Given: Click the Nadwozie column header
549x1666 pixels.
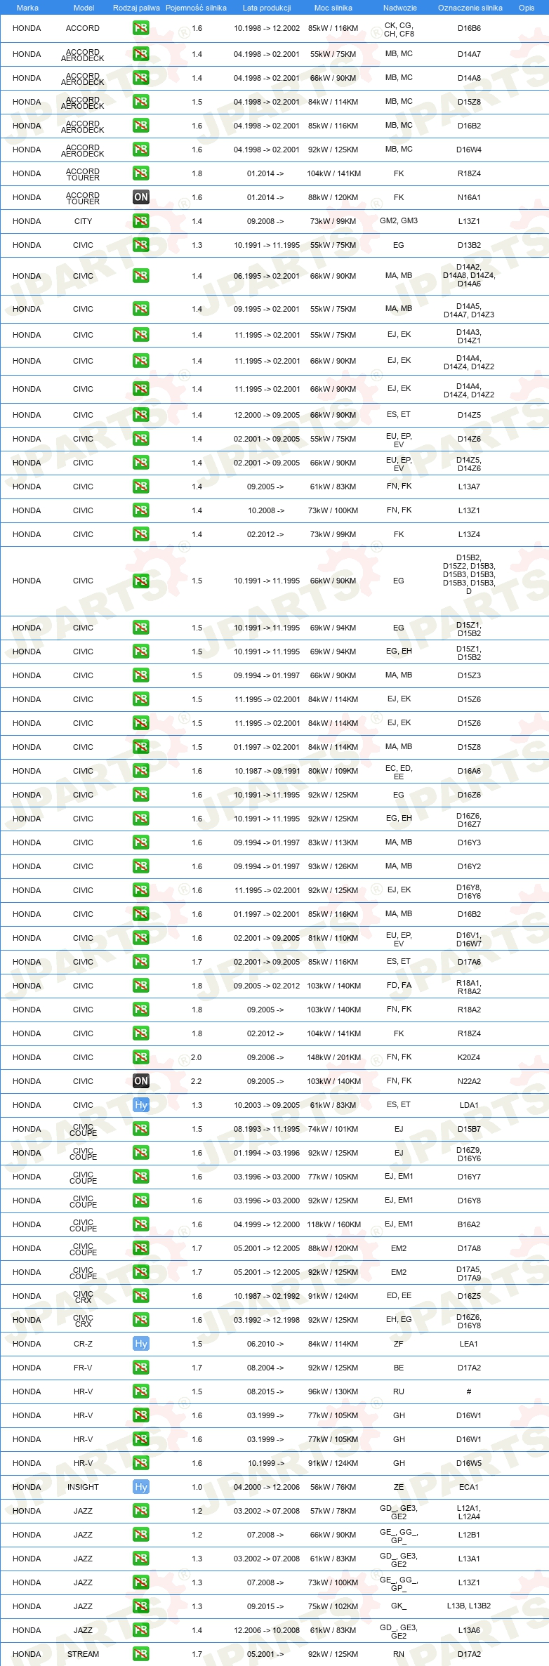Looking at the screenshot, I should (x=400, y=8).
